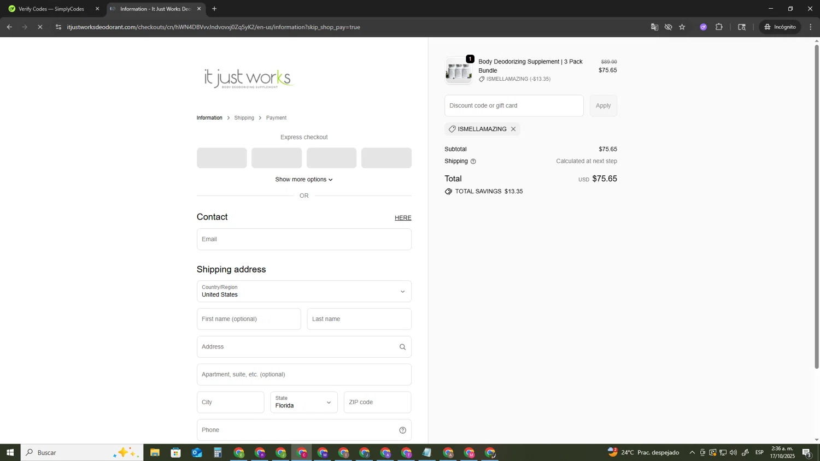Click the TOTAL SAVINGS $13.35 text
This screenshot has height=461, width=820.
point(489,192)
